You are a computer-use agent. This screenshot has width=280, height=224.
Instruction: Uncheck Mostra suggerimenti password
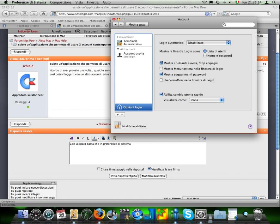pos(161,74)
